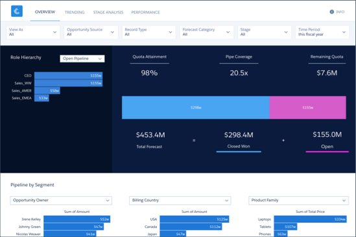Click the 98% Quota Attainment value
Viewport: 356px width, 237px height.
149,73
